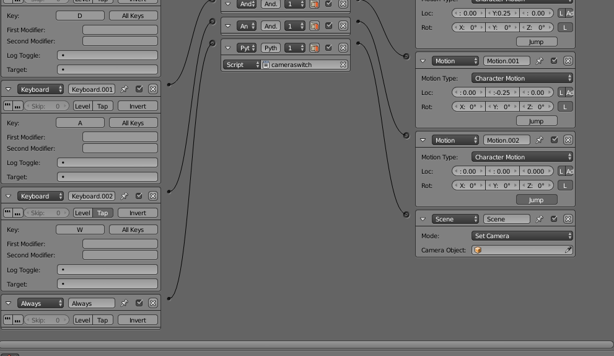Clear the cameraswitch script field
Image resolution: width=614 pixels, height=356 pixels.
[x=343, y=65]
